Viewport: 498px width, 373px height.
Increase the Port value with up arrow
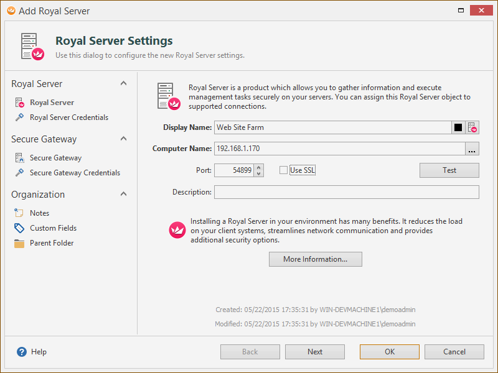pyautogui.click(x=259, y=167)
